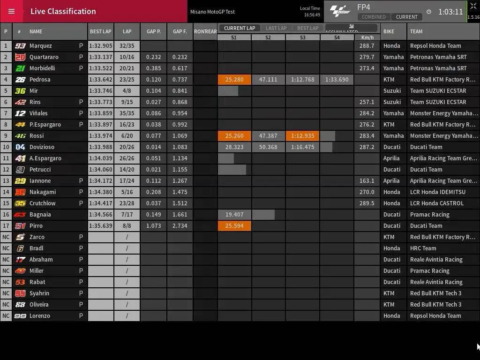Click Bradl's number 6 badge
The width and height of the screenshot is (480, 360).
click(20, 248)
